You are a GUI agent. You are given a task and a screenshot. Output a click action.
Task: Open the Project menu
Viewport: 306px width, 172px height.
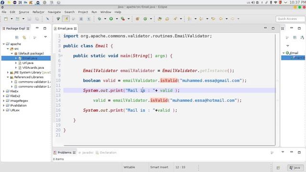pyautogui.click(x=83, y=12)
